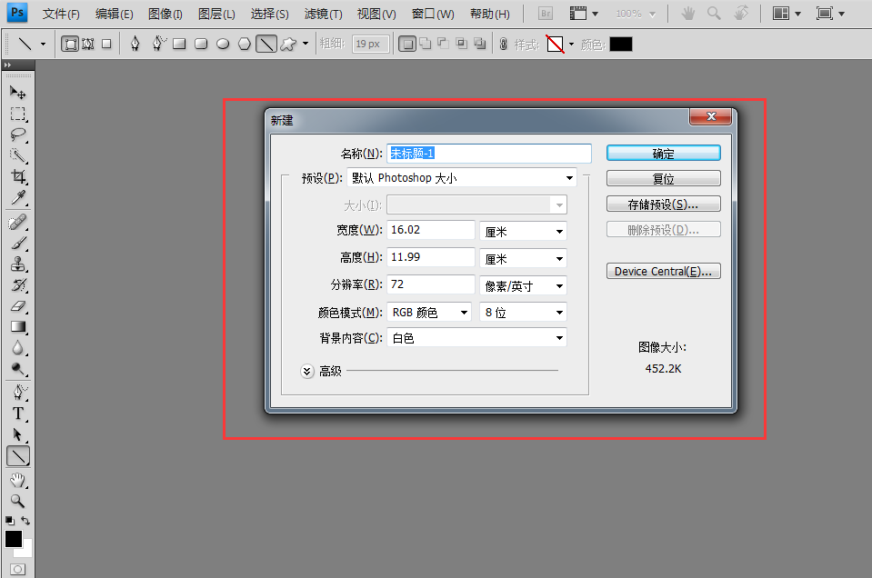Screen dimensions: 872x578
Task: Select the Eraser tool
Action: [x=18, y=306]
